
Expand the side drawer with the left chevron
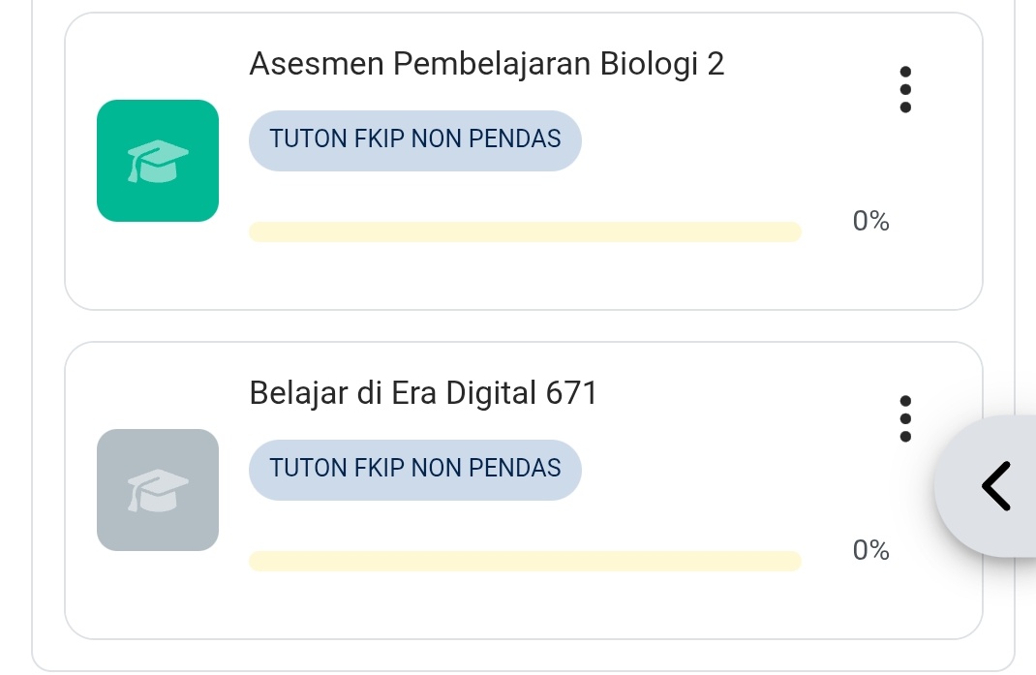click(994, 485)
